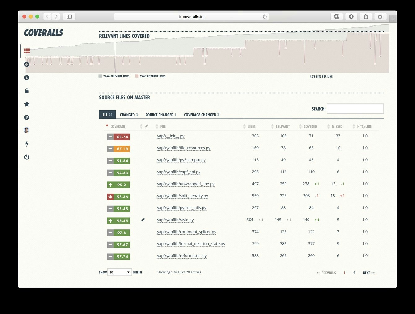Viewport: 415px width, 314px height.
Task: Go back with Safari back arrow
Action: pyautogui.click(x=47, y=16)
